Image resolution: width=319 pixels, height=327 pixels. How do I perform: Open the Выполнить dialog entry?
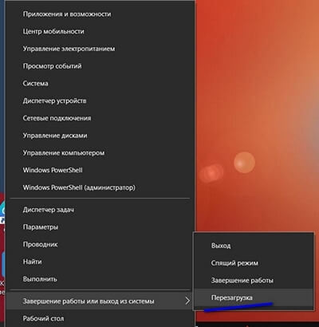click(100, 279)
